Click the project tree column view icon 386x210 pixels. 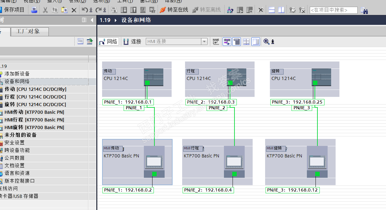tap(84, 20)
